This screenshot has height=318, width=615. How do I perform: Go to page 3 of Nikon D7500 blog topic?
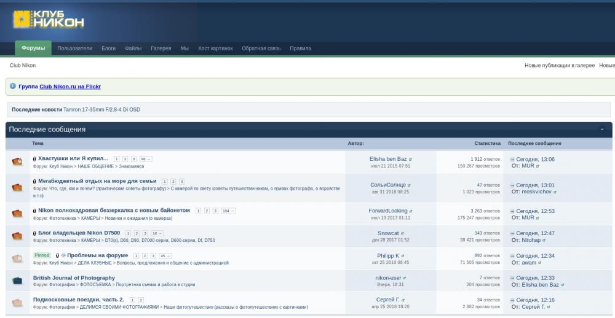[145, 233]
